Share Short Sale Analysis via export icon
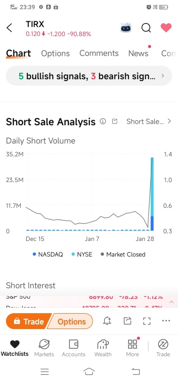 [x=115, y=121]
